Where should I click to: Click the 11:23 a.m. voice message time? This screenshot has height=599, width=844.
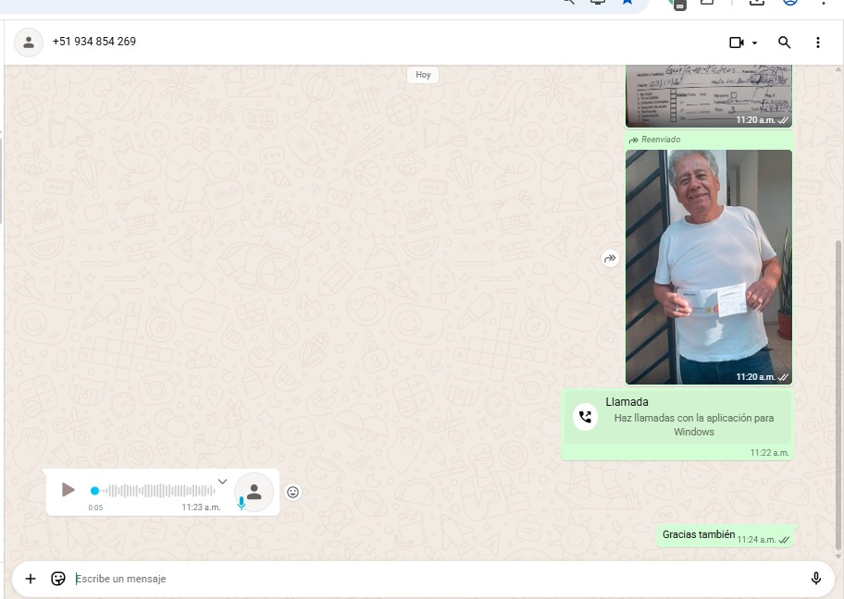201,507
